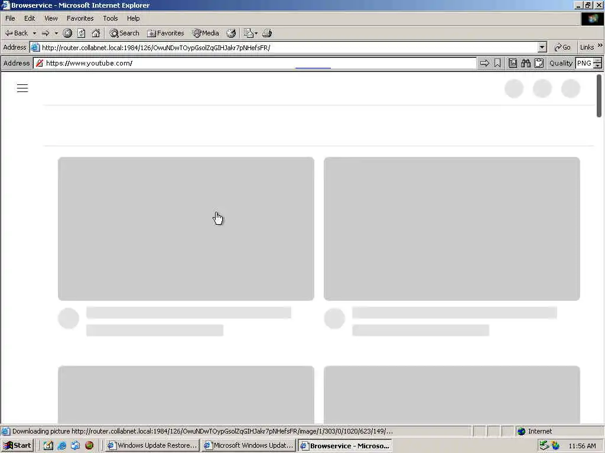Click the Quality field showing PNG
The width and height of the screenshot is (605, 453).
point(584,63)
